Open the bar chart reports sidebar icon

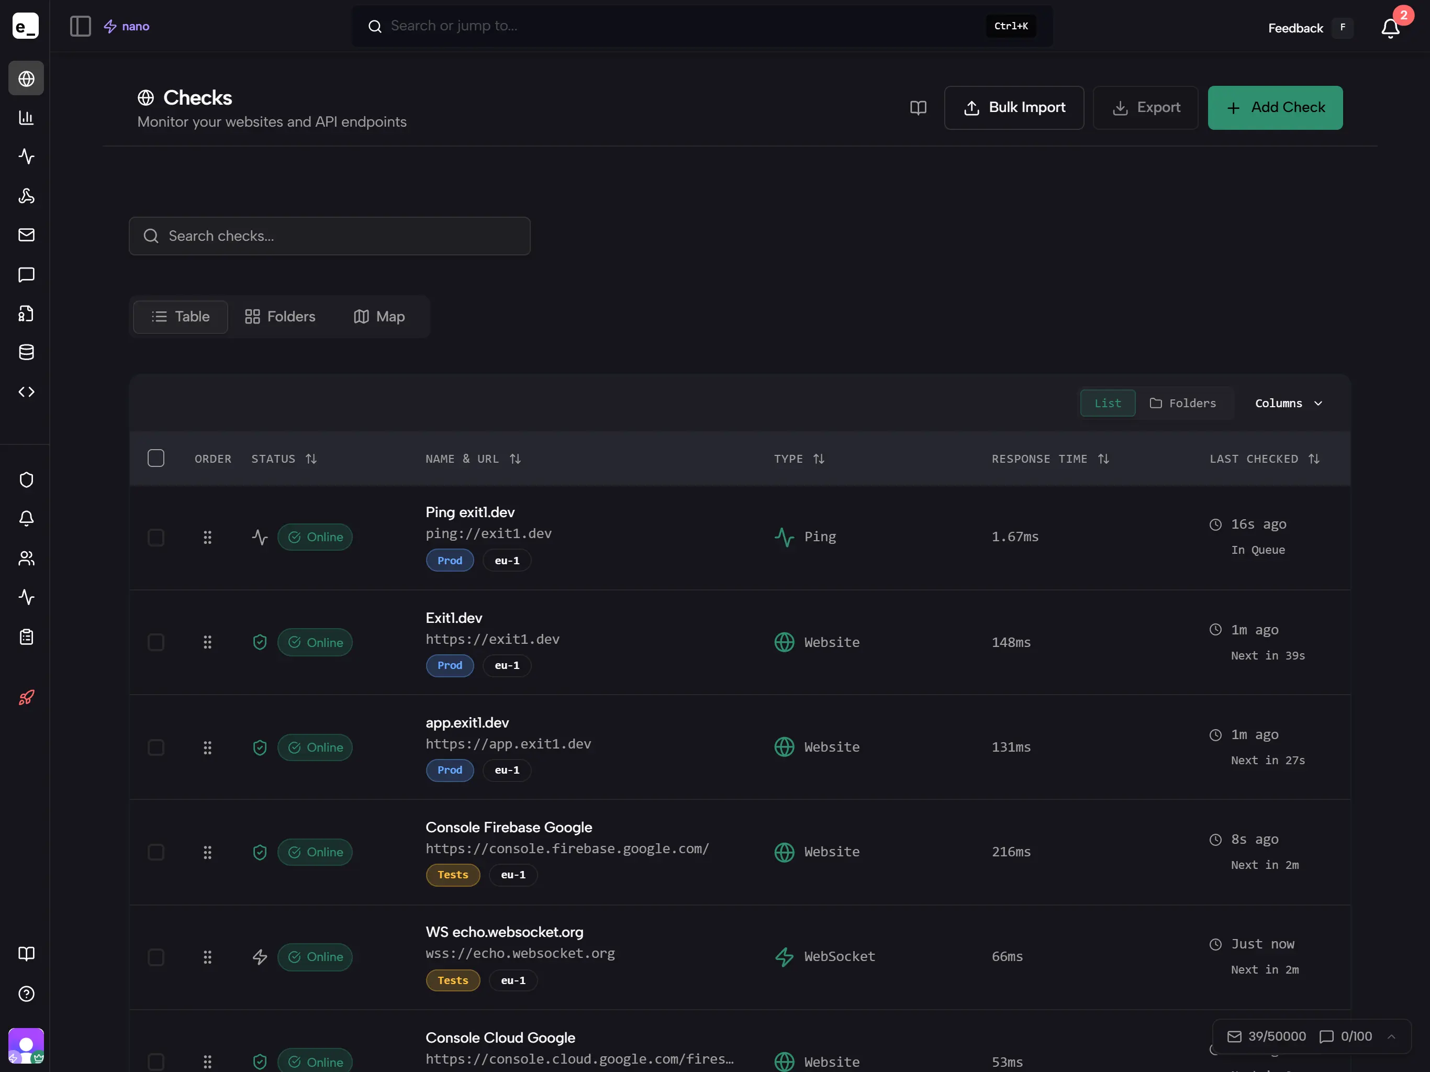click(x=26, y=118)
